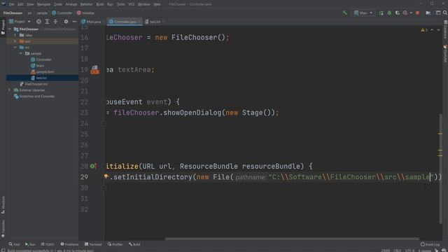This screenshot has height=252, width=448.
Task: Select Controller in project tree
Action: pos(41,59)
